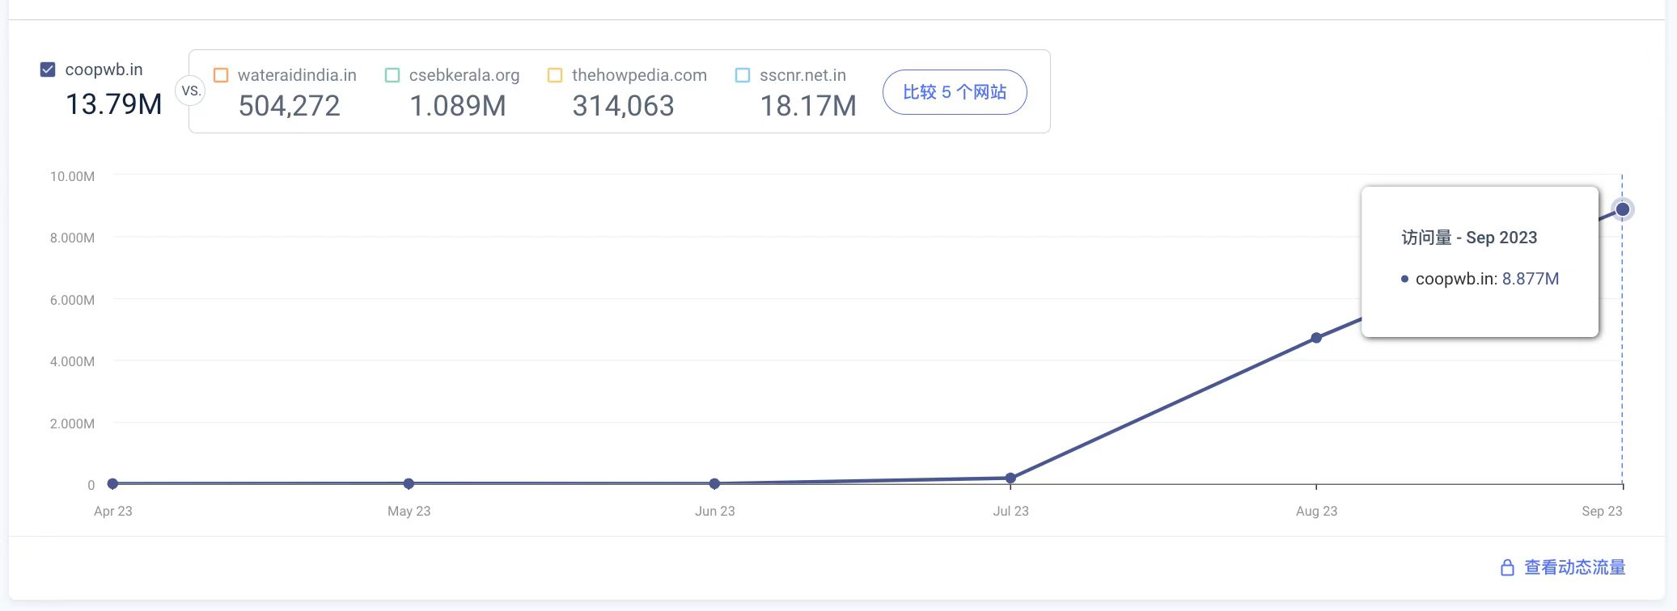
Task: Click the thehowpedia.com 314,063 value
Action: [623, 106]
